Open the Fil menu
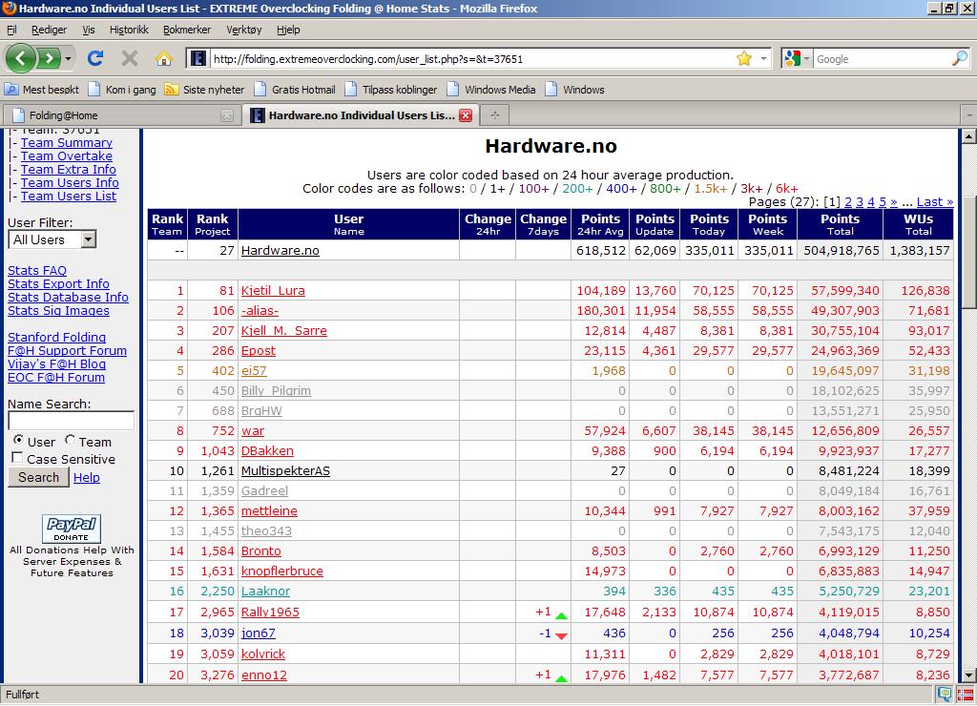This screenshot has height=706, width=977. point(11,30)
